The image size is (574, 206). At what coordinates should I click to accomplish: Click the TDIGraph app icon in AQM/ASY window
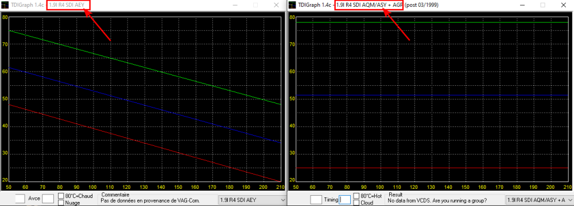pyautogui.click(x=292, y=5)
